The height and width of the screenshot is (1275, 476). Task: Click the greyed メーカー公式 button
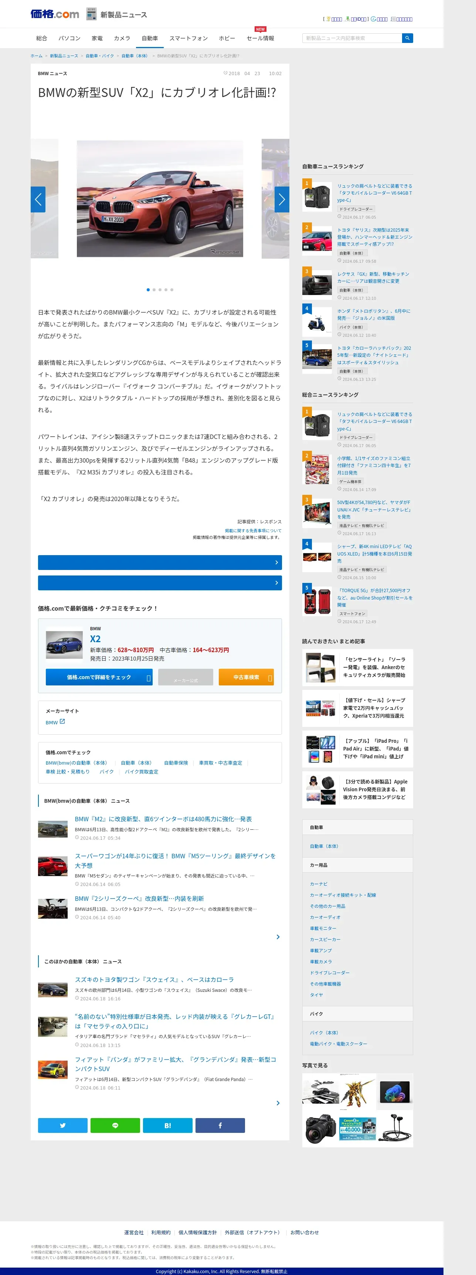tap(186, 677)
